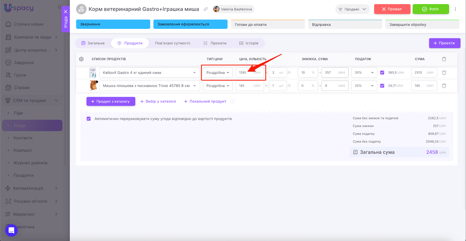This screenshot has width=466, height=241.
Task: Click the price field showing 1285
Action: (x=250, y=73)
